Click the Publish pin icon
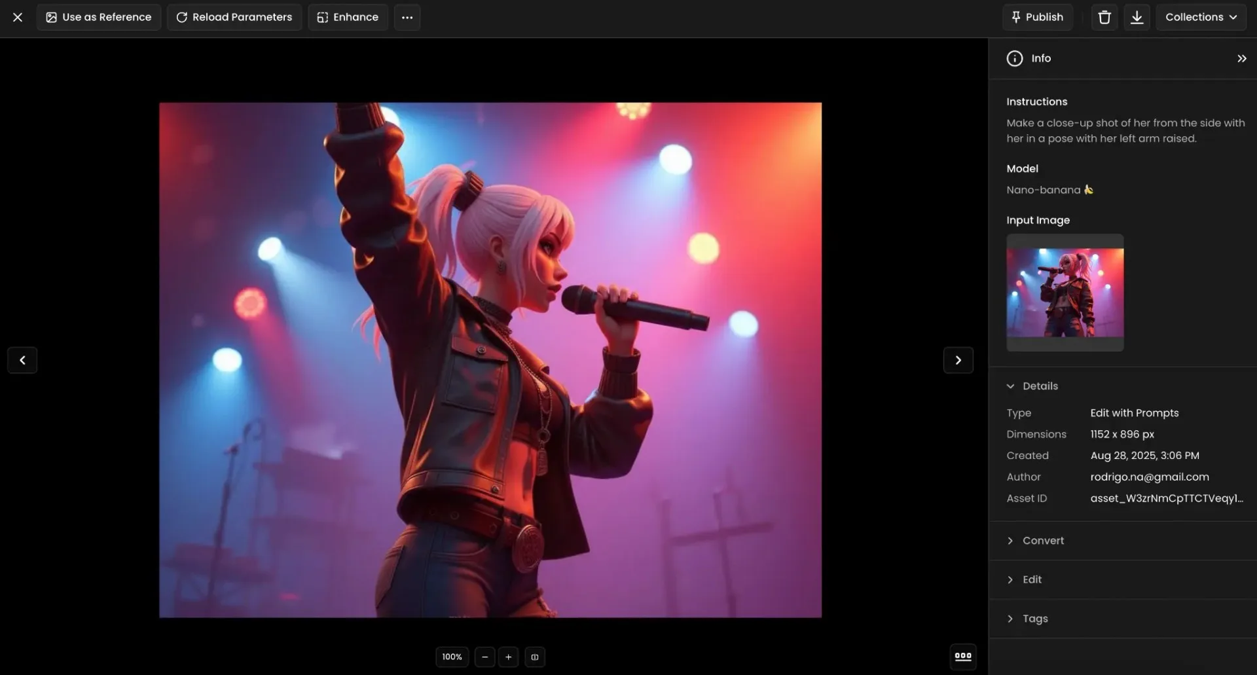 1015,17
